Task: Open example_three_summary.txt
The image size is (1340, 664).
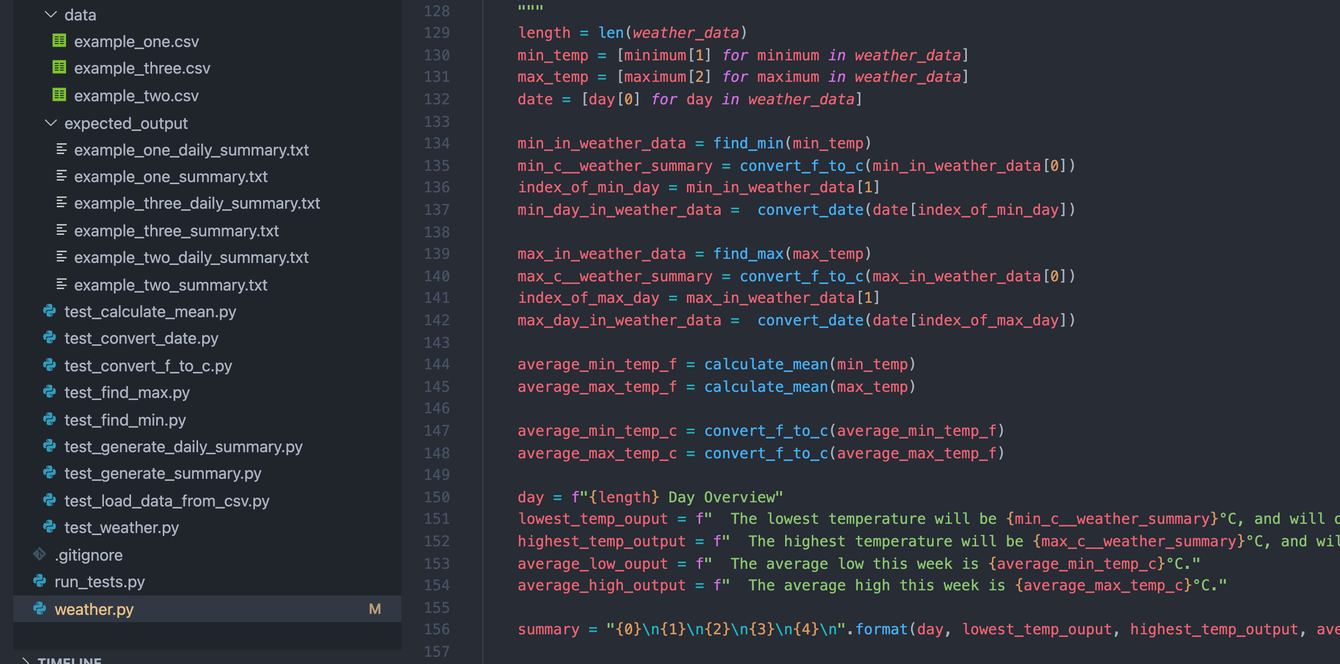Action: (x=177, y=231)
